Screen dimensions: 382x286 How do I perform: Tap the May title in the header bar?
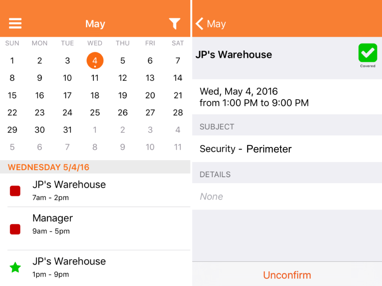point(95,24)
